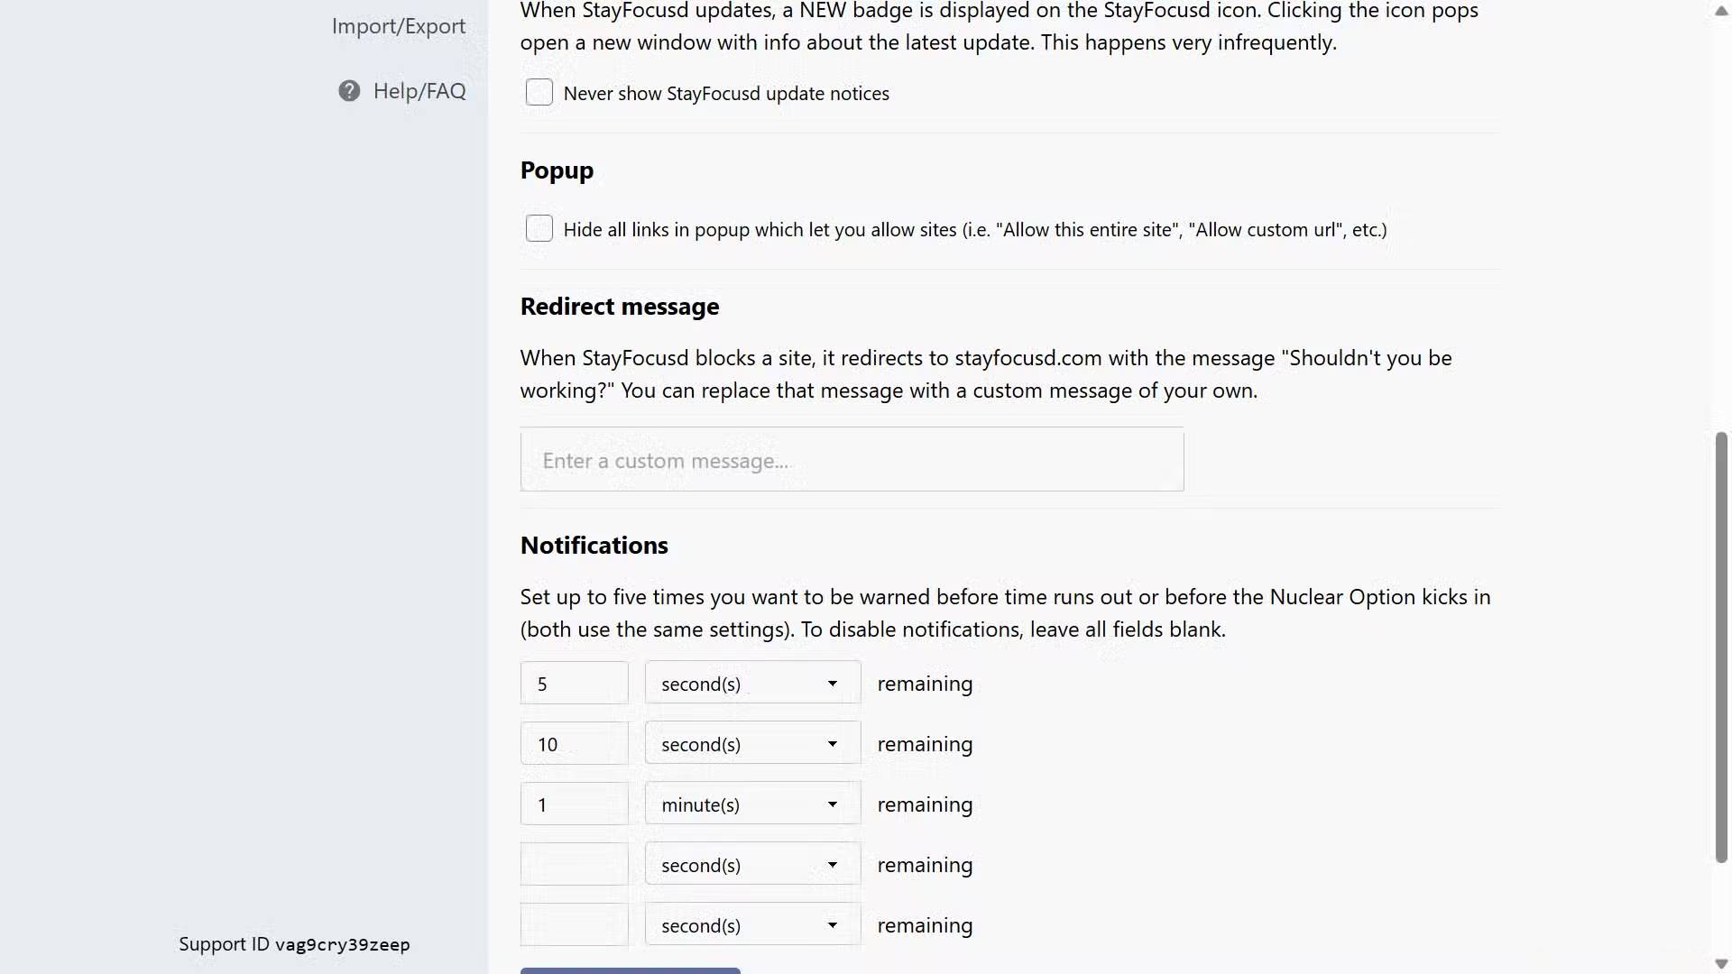
Task: Open the fourth notification unit dropdown
Action: [752, 865]
